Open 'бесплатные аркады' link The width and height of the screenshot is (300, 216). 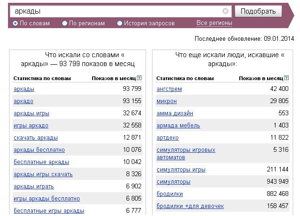point(41,162)
